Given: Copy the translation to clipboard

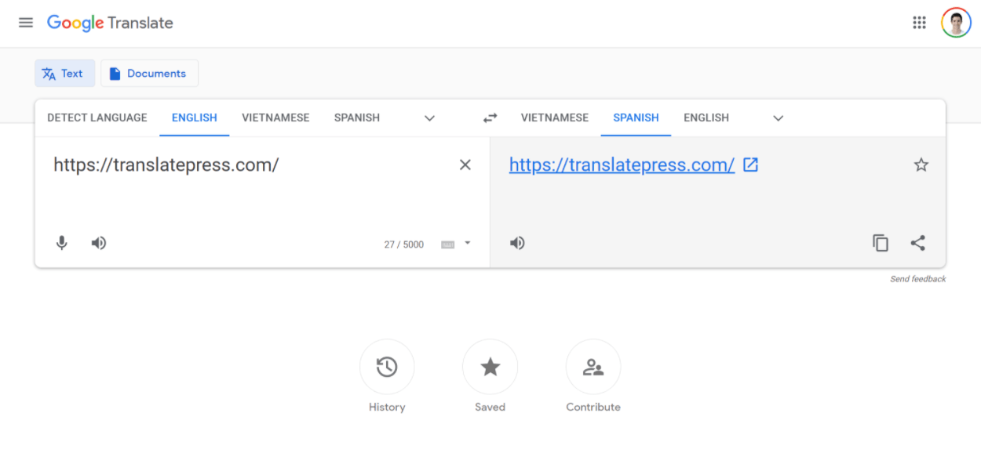Looking at the screenshot, I should (880, 242).
